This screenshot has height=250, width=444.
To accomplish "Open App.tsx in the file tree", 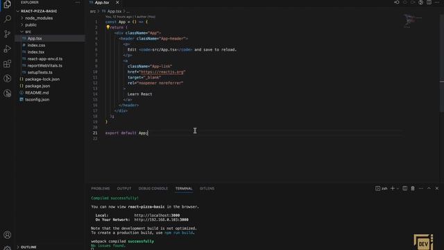I will tap(49, 38).
